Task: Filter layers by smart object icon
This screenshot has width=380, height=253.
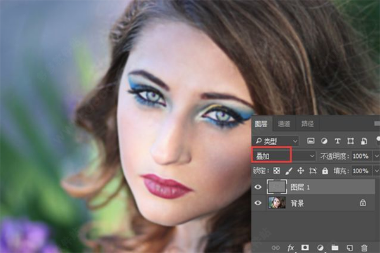Action: point(364,141)
